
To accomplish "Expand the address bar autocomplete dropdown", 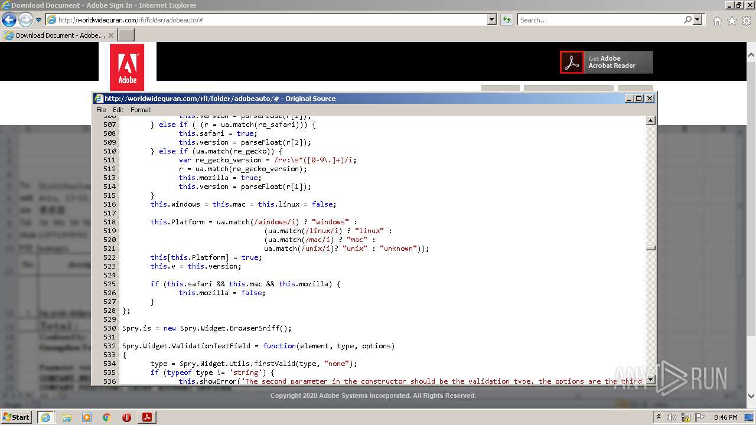I will (x=492, y=20).
